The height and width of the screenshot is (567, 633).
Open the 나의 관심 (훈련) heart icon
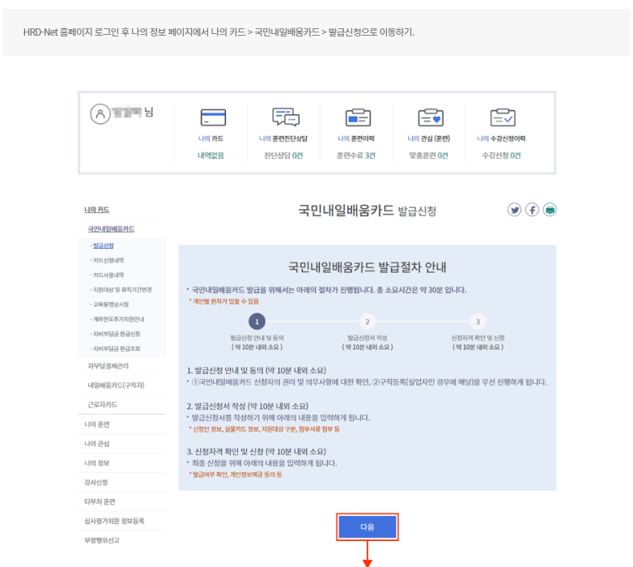pyautogui.click(x=431, y=117)
